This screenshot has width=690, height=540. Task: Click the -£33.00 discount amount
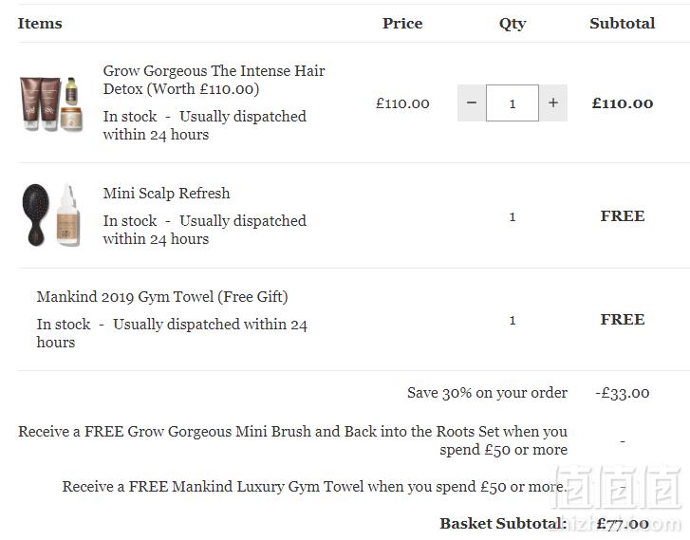623,393
